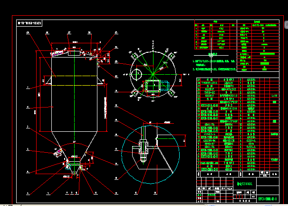Viewport: 288px width, 206px height.
Task: Select the green vertical centerline of the tank
Action: (x=75, y=95)
